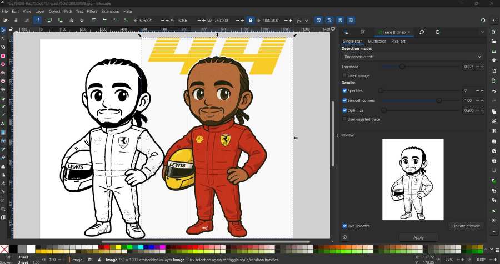Collapse the toolbar arrow at top right
This screenshot has width=500, height=264.
point(494,21)
